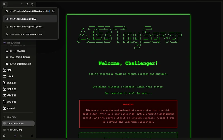Select the game controller workspace icon
The image size is (223, 140).
click(x=21, y=136)
